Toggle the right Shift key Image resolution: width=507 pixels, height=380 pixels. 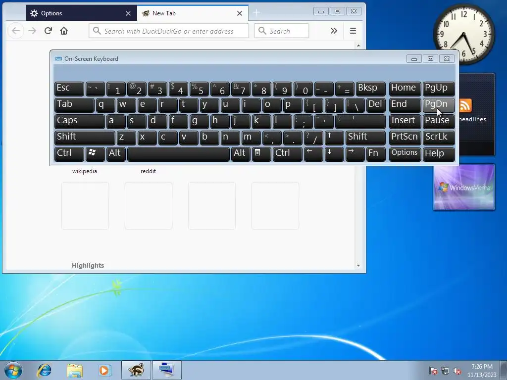365,138
